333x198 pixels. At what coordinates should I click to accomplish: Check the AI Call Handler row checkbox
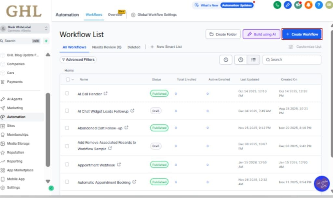[67, 93]
